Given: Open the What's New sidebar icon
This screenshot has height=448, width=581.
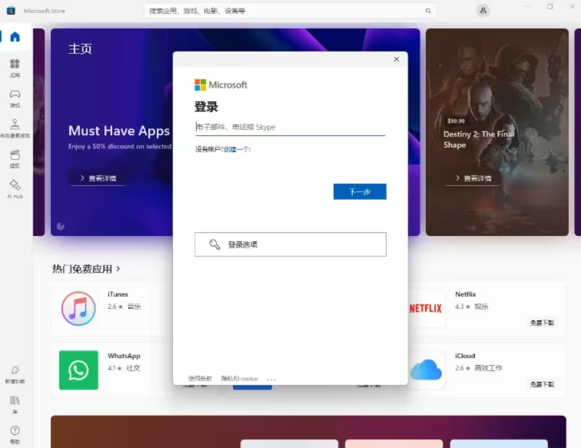Looking at the screenshot, I should 15,374.
